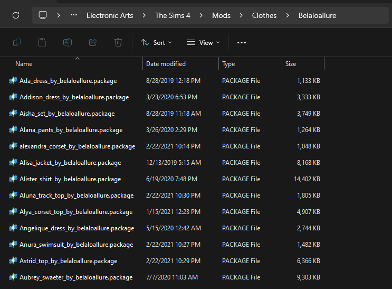Click file name Ada_dress_by_belaloallure.package
Screen dimensions: 392x289
click(68, 81)
